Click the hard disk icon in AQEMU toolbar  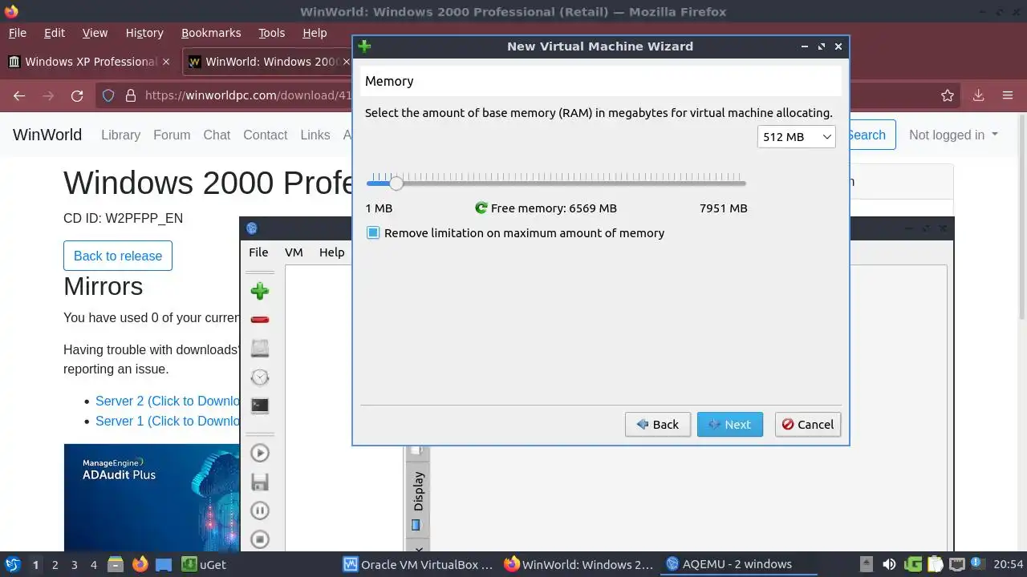point(259,348)
